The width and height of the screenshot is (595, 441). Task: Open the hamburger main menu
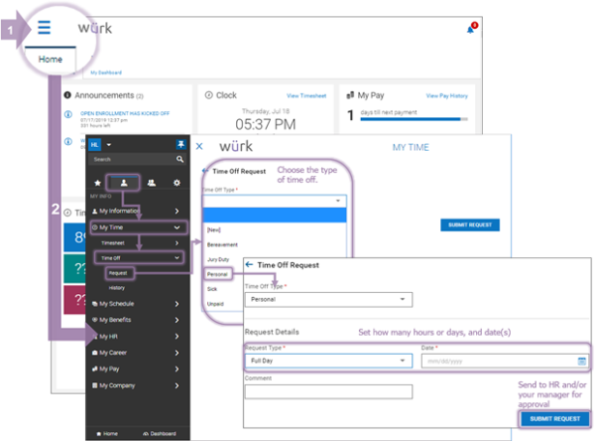(44, 28)
